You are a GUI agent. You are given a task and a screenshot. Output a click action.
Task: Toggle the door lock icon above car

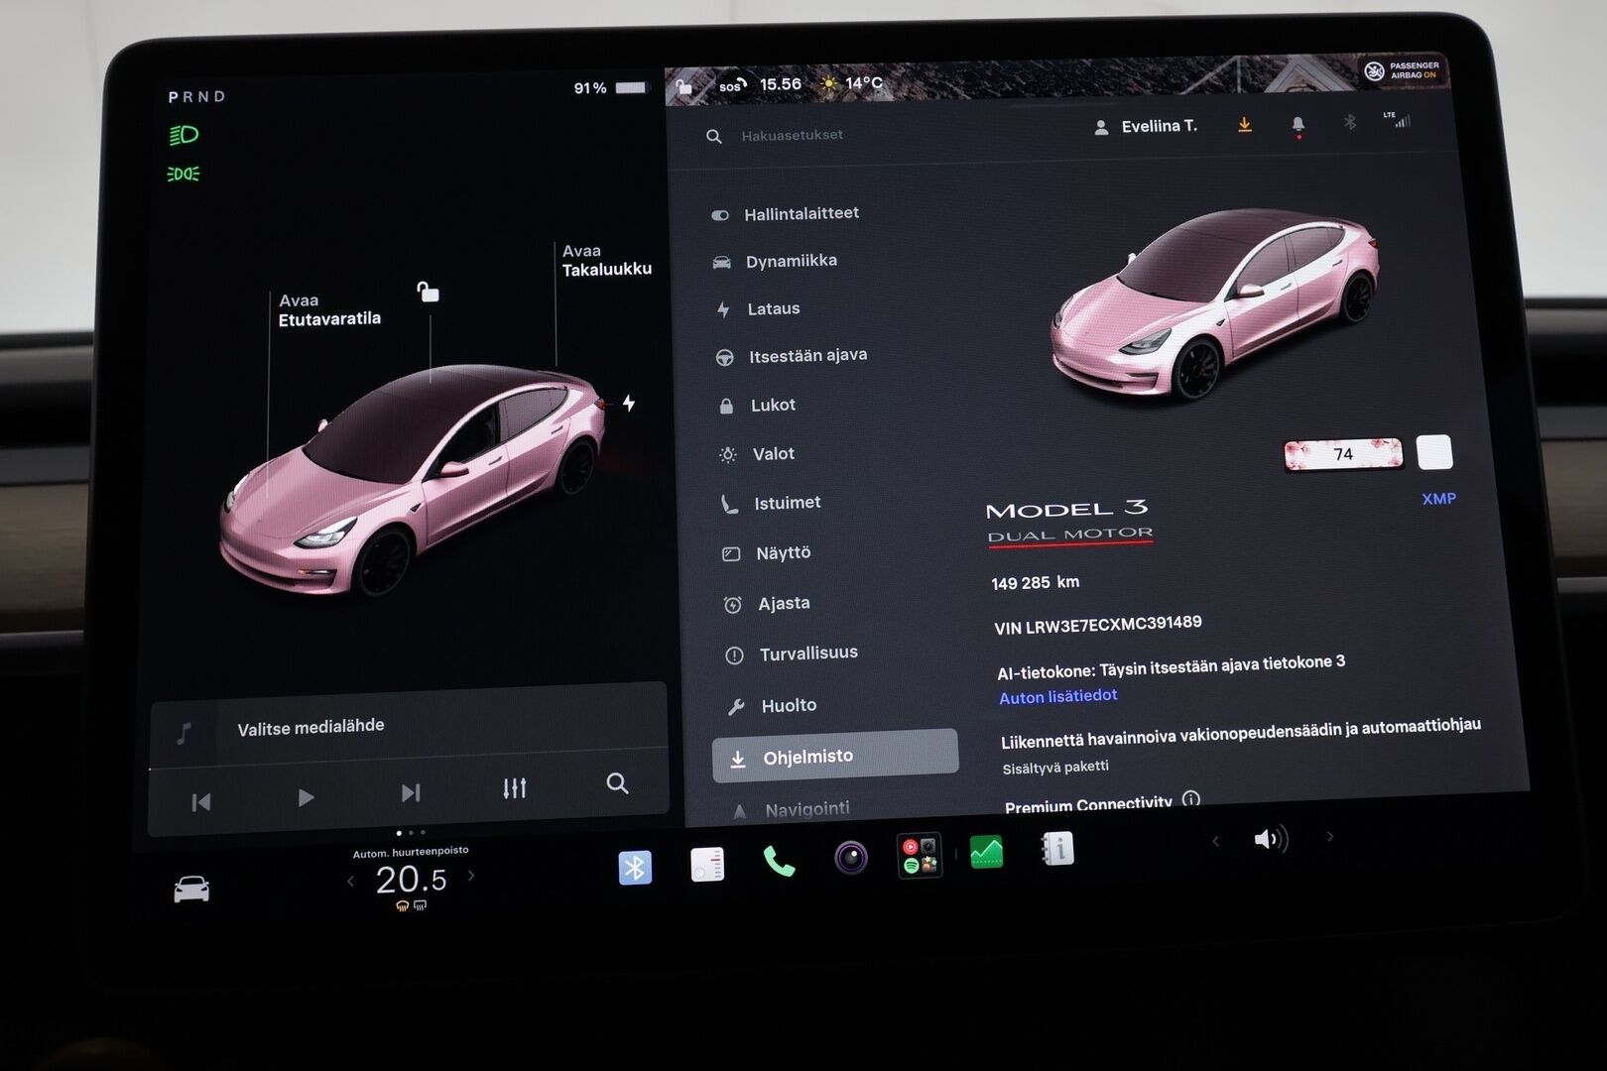coord(428,292)
